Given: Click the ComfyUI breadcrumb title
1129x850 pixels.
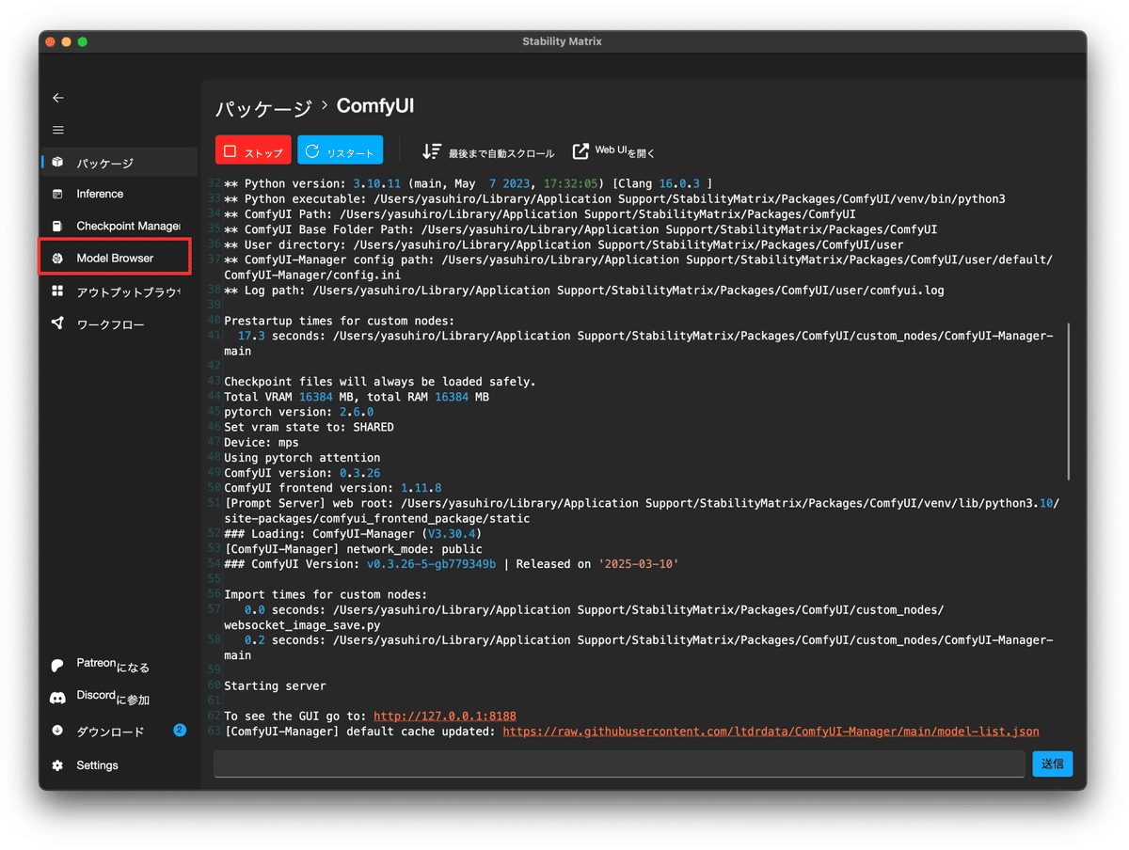Looking at the screenshot, I should click(375, 106).
